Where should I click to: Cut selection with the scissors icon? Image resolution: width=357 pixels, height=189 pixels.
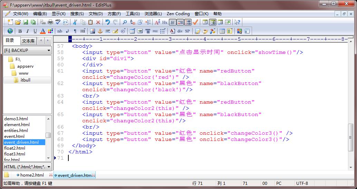(75, 22)
